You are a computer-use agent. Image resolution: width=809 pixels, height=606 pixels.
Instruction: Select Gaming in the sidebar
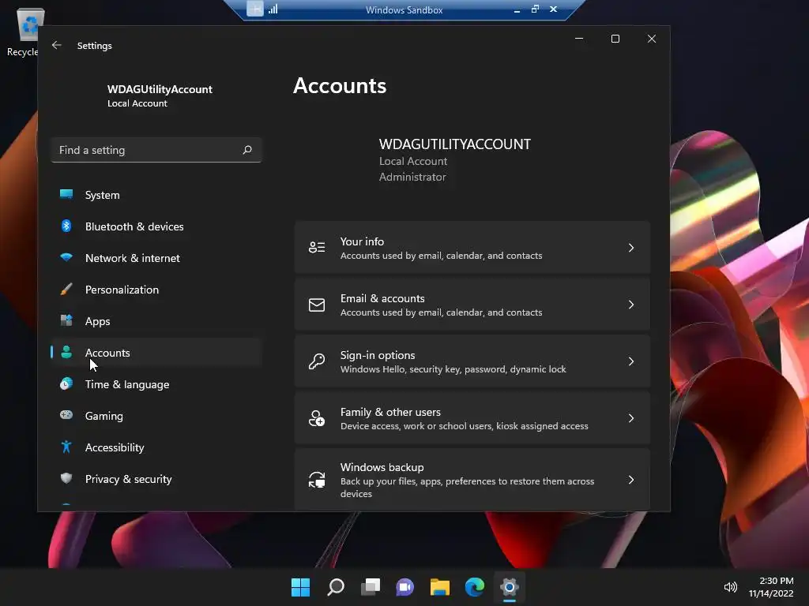(156, 416)
